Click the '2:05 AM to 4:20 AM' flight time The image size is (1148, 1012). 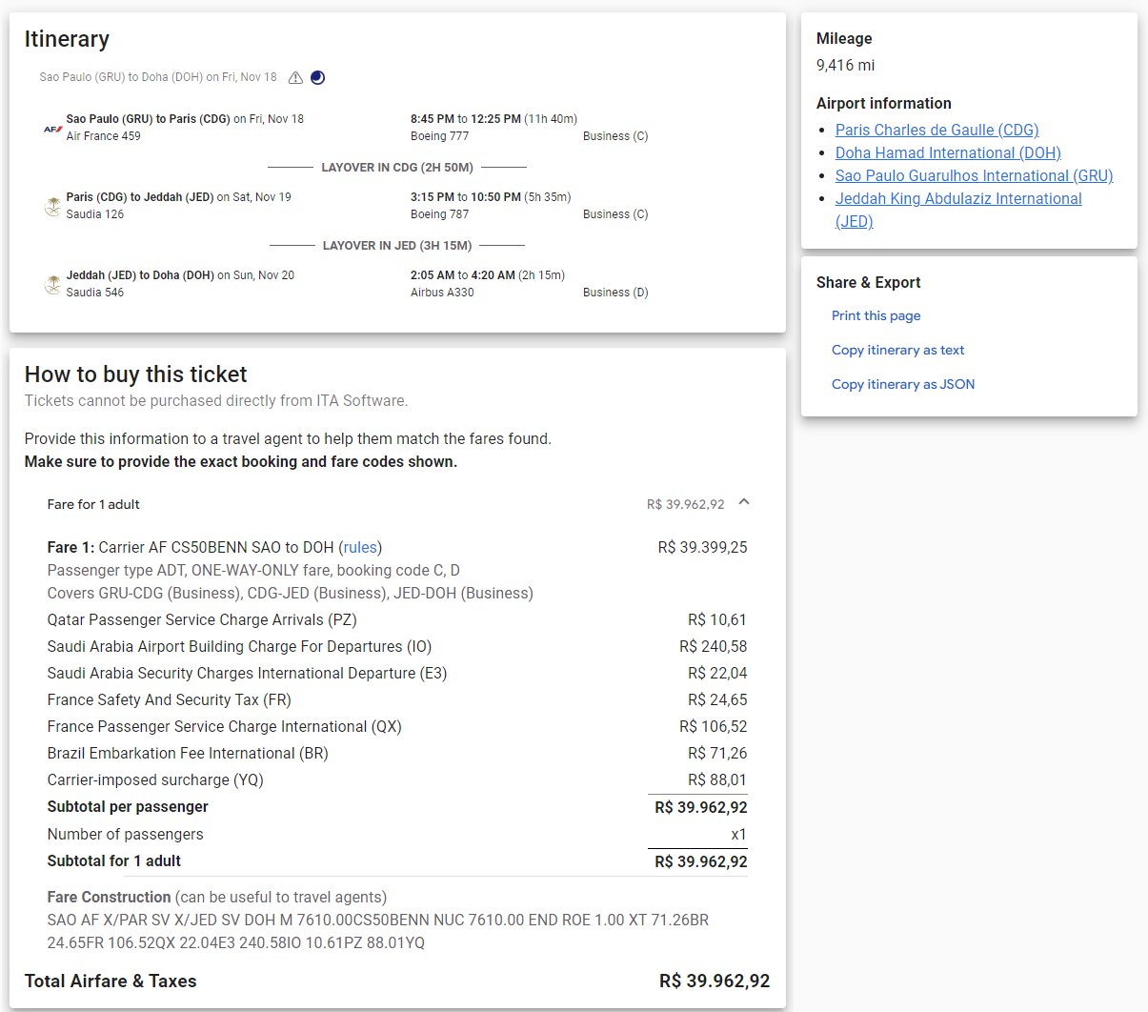462,275
